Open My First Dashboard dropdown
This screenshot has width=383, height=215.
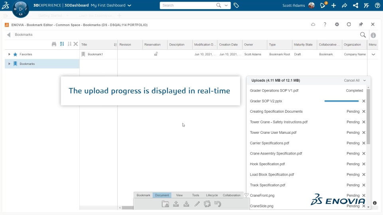[x=129, y=5]
